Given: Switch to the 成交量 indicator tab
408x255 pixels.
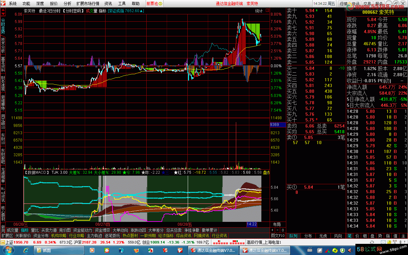Looking at the screenshot, I should [x=12, y=230].
